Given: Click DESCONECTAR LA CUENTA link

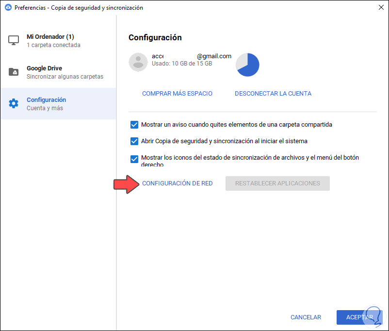Looking at the screenshot, I should (273, 94).
